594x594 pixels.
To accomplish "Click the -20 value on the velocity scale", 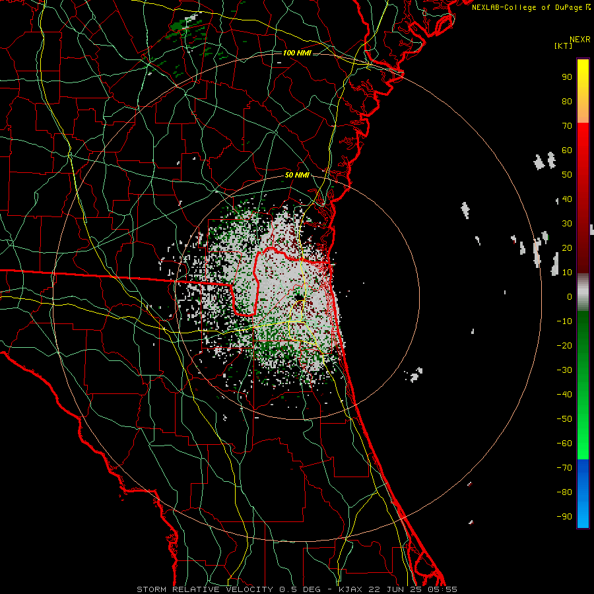I will click(x=564, y=345).
